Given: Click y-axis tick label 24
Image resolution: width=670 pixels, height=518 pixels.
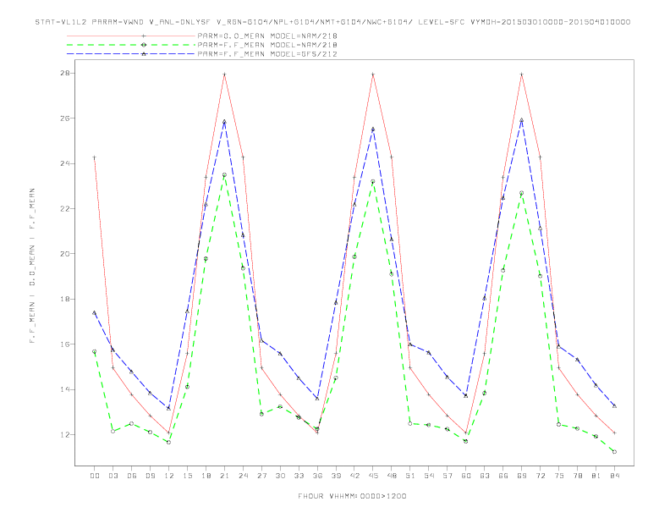Looking at the screenshot, I should click(x=65, y=163).
